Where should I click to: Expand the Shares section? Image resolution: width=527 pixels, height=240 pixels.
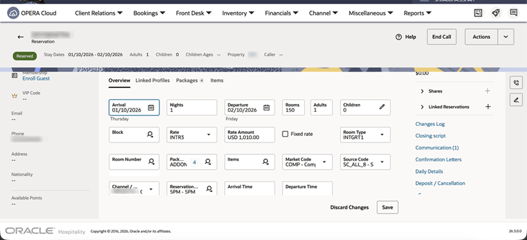[x=423, y=91]
